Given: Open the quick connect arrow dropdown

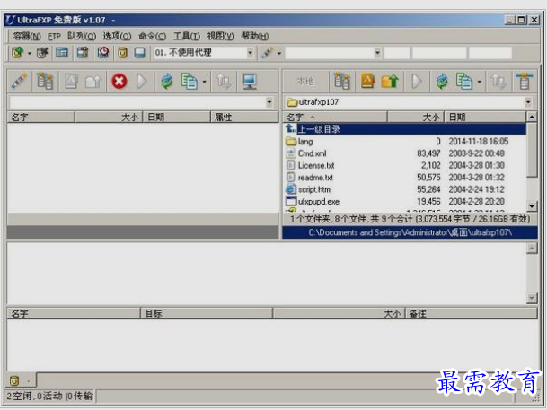Looking at the screenshot, I should coord(279,53).
